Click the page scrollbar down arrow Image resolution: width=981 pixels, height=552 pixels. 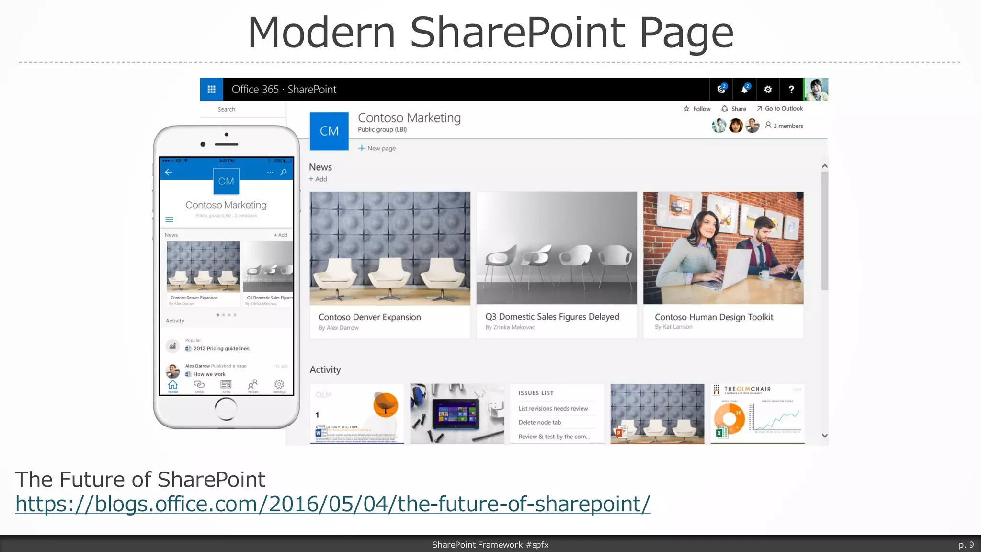pos(824,436)
